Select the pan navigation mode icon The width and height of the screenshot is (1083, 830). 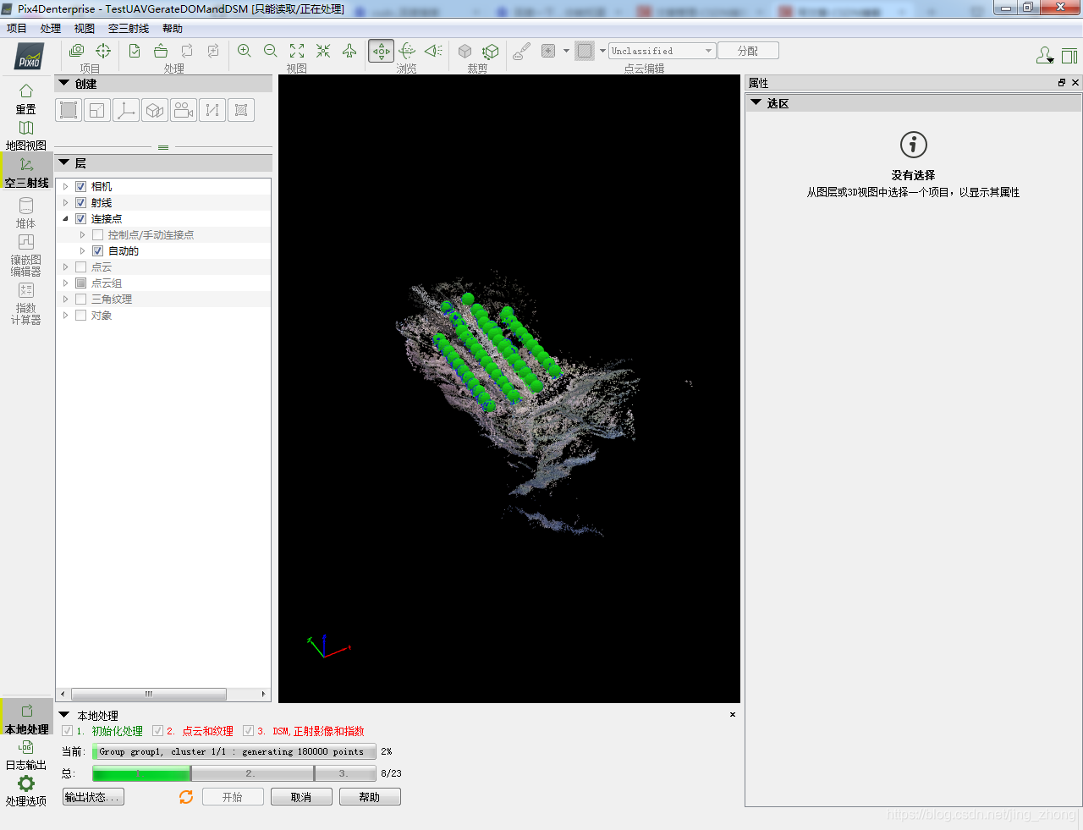[382, 51]
